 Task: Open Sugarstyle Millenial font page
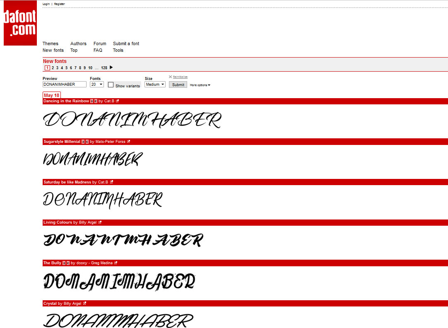coord(62,141)
